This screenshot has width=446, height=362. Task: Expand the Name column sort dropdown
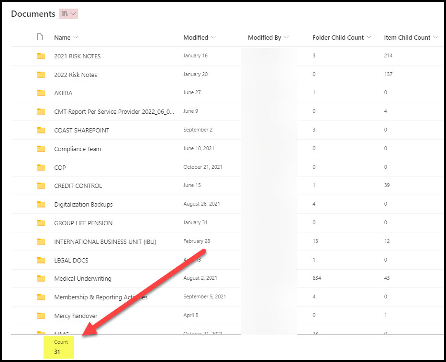click(76, 37)
